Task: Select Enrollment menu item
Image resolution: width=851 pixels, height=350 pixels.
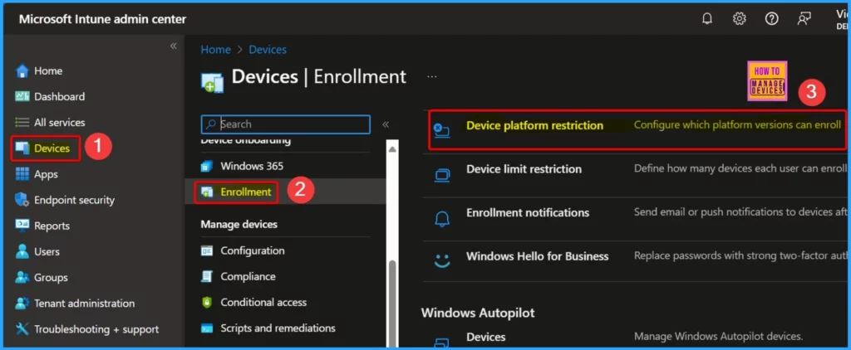Action: [245, 192]
